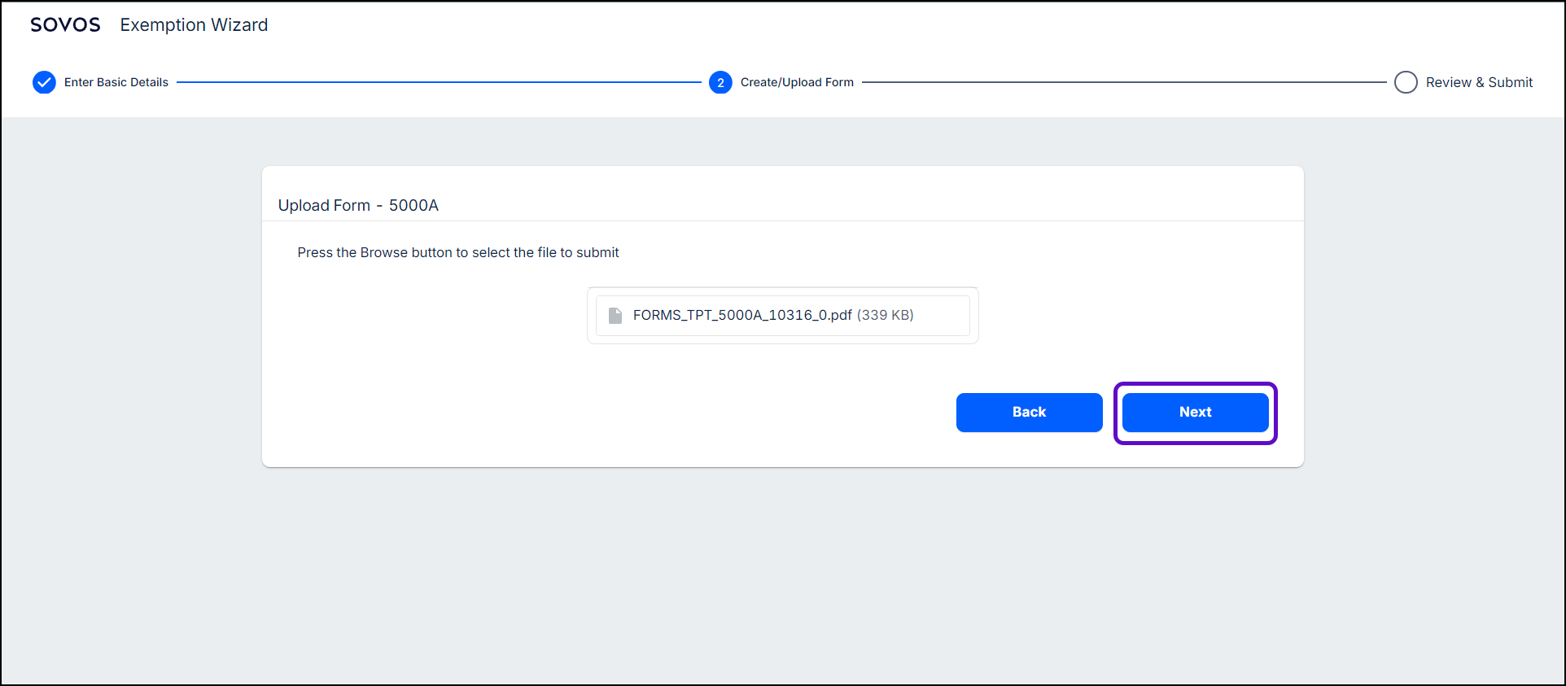The image size is (1566, 686).
Task: Click the 5000A form number in heading
Action: pyautogui.click(x=413, y=205)
